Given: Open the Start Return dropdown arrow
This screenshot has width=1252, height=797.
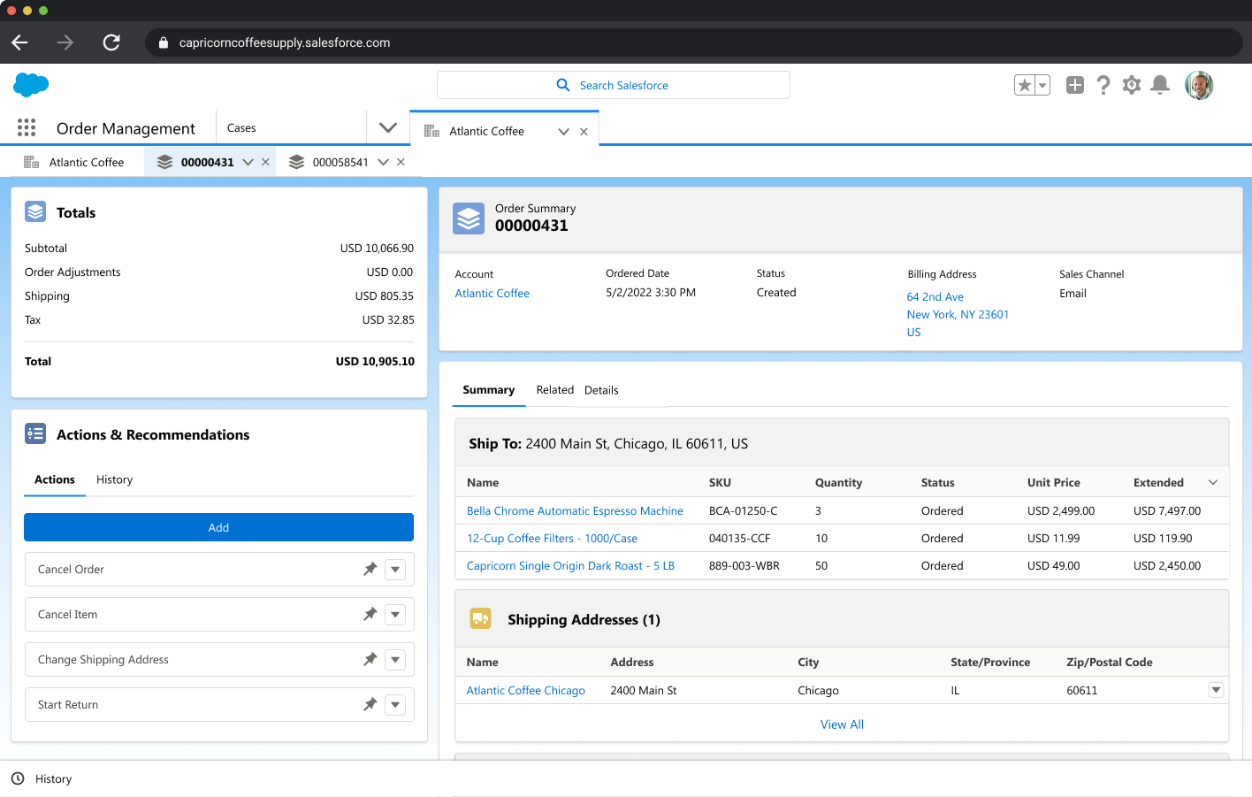Looking at the screenshot, I should click(395, 705).
